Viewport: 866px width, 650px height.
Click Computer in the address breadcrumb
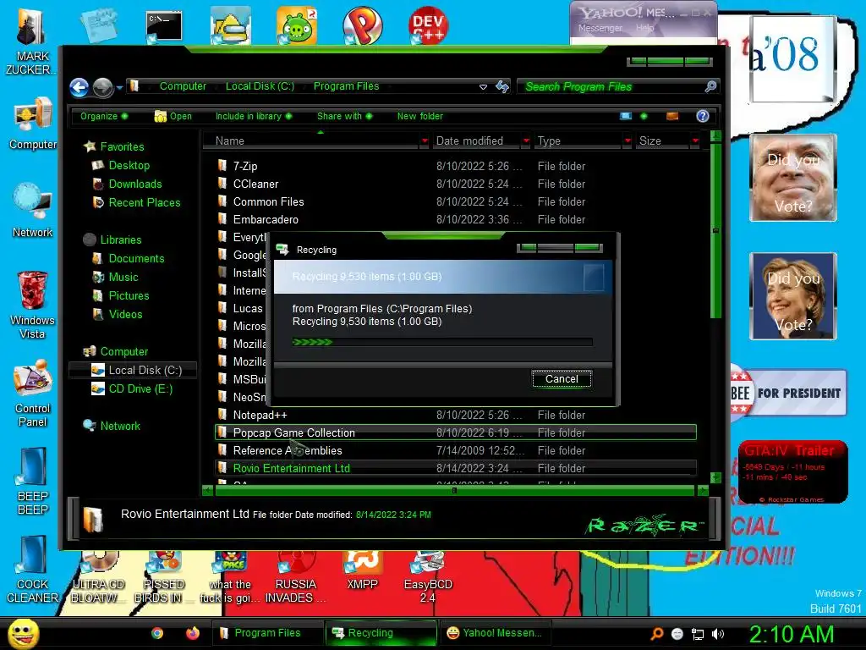coord(183,86)
